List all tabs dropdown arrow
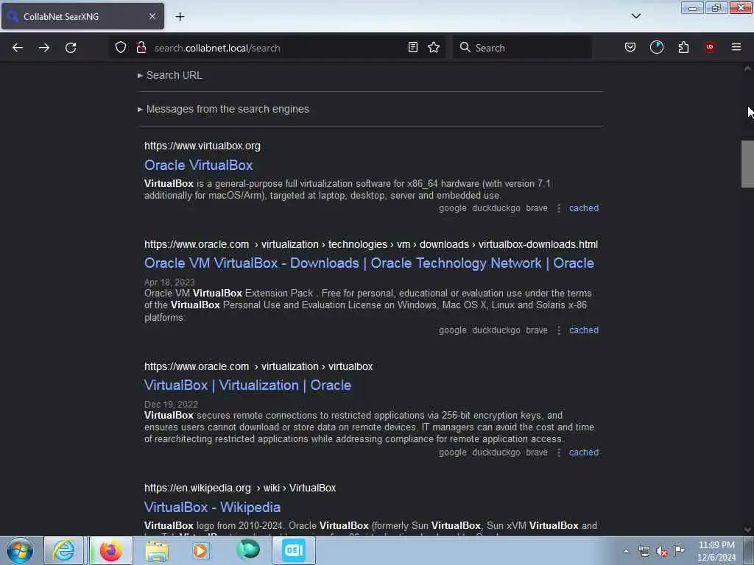The width and height of the screenshot is (754, 565). tap(636, 16)
